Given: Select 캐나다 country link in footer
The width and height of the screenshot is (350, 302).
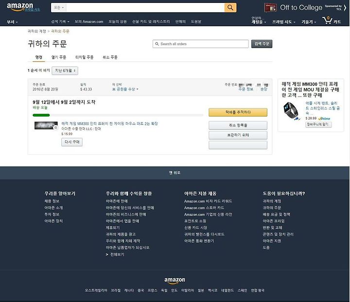Looking at the screenshot, I should [x=129, y=290].
